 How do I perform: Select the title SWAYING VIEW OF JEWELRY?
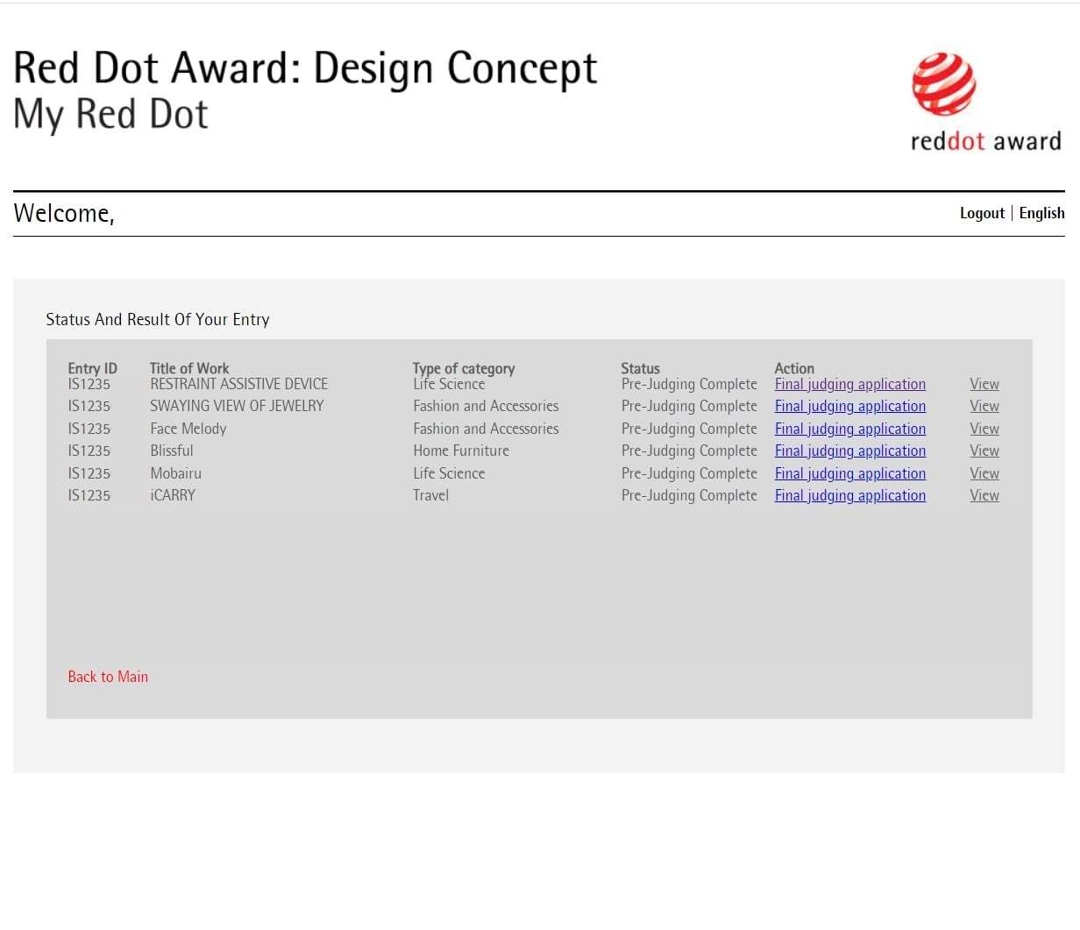[237, 406]
